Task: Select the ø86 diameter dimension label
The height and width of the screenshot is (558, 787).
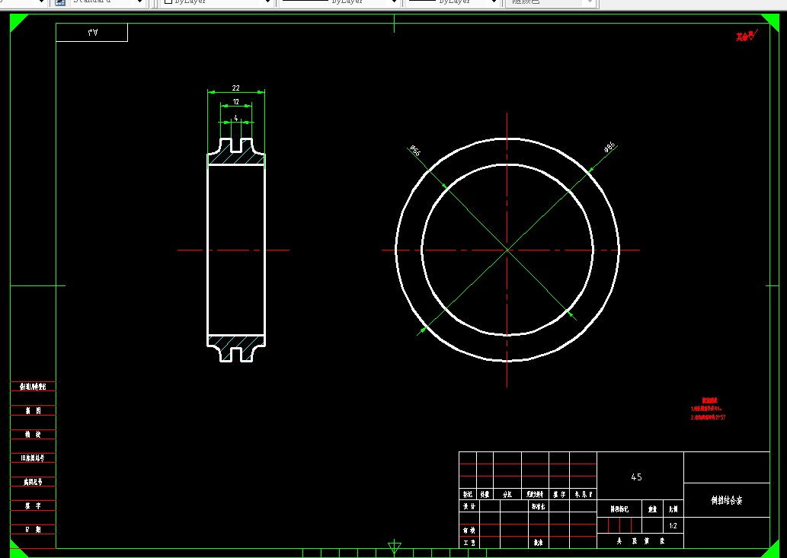Action: coord(609,147)
